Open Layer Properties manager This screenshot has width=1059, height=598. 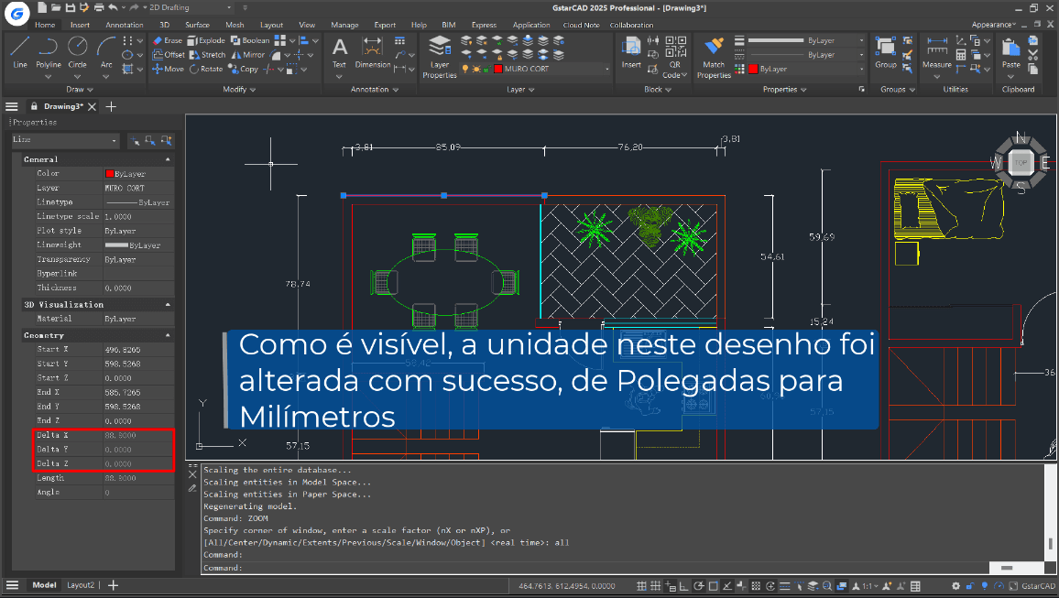click(440, 57)
